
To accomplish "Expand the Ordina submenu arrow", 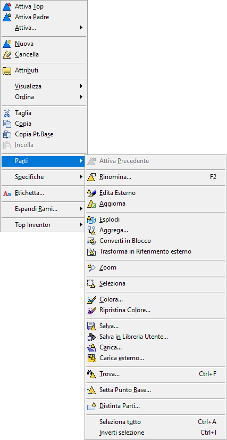I will 81,97.
